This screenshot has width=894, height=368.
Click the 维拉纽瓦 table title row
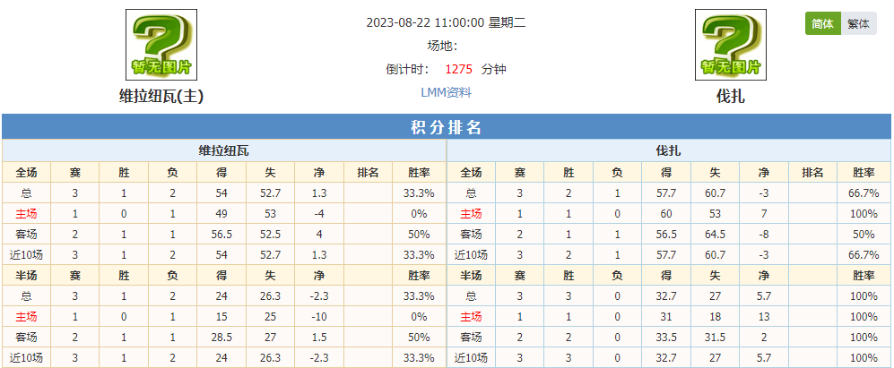[x=223, y=151]
